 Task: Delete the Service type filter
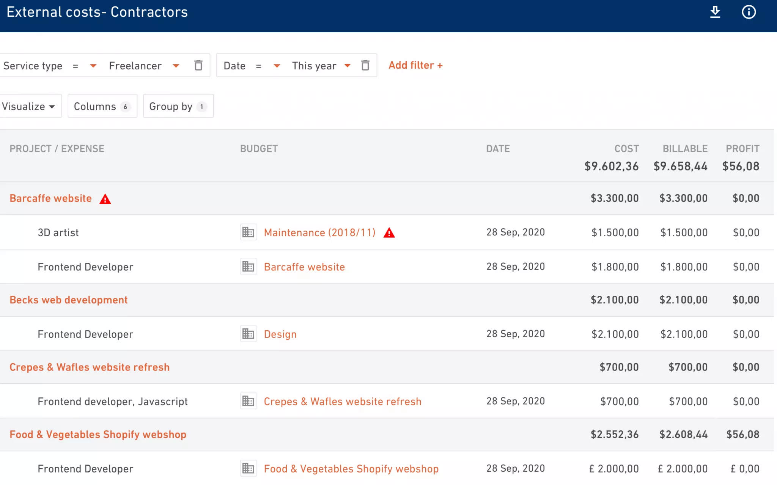click(x=198, y=65)
